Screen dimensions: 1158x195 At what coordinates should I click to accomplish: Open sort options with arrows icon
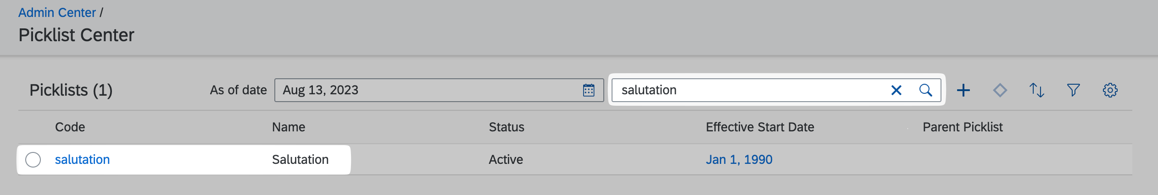point(1036,90)
